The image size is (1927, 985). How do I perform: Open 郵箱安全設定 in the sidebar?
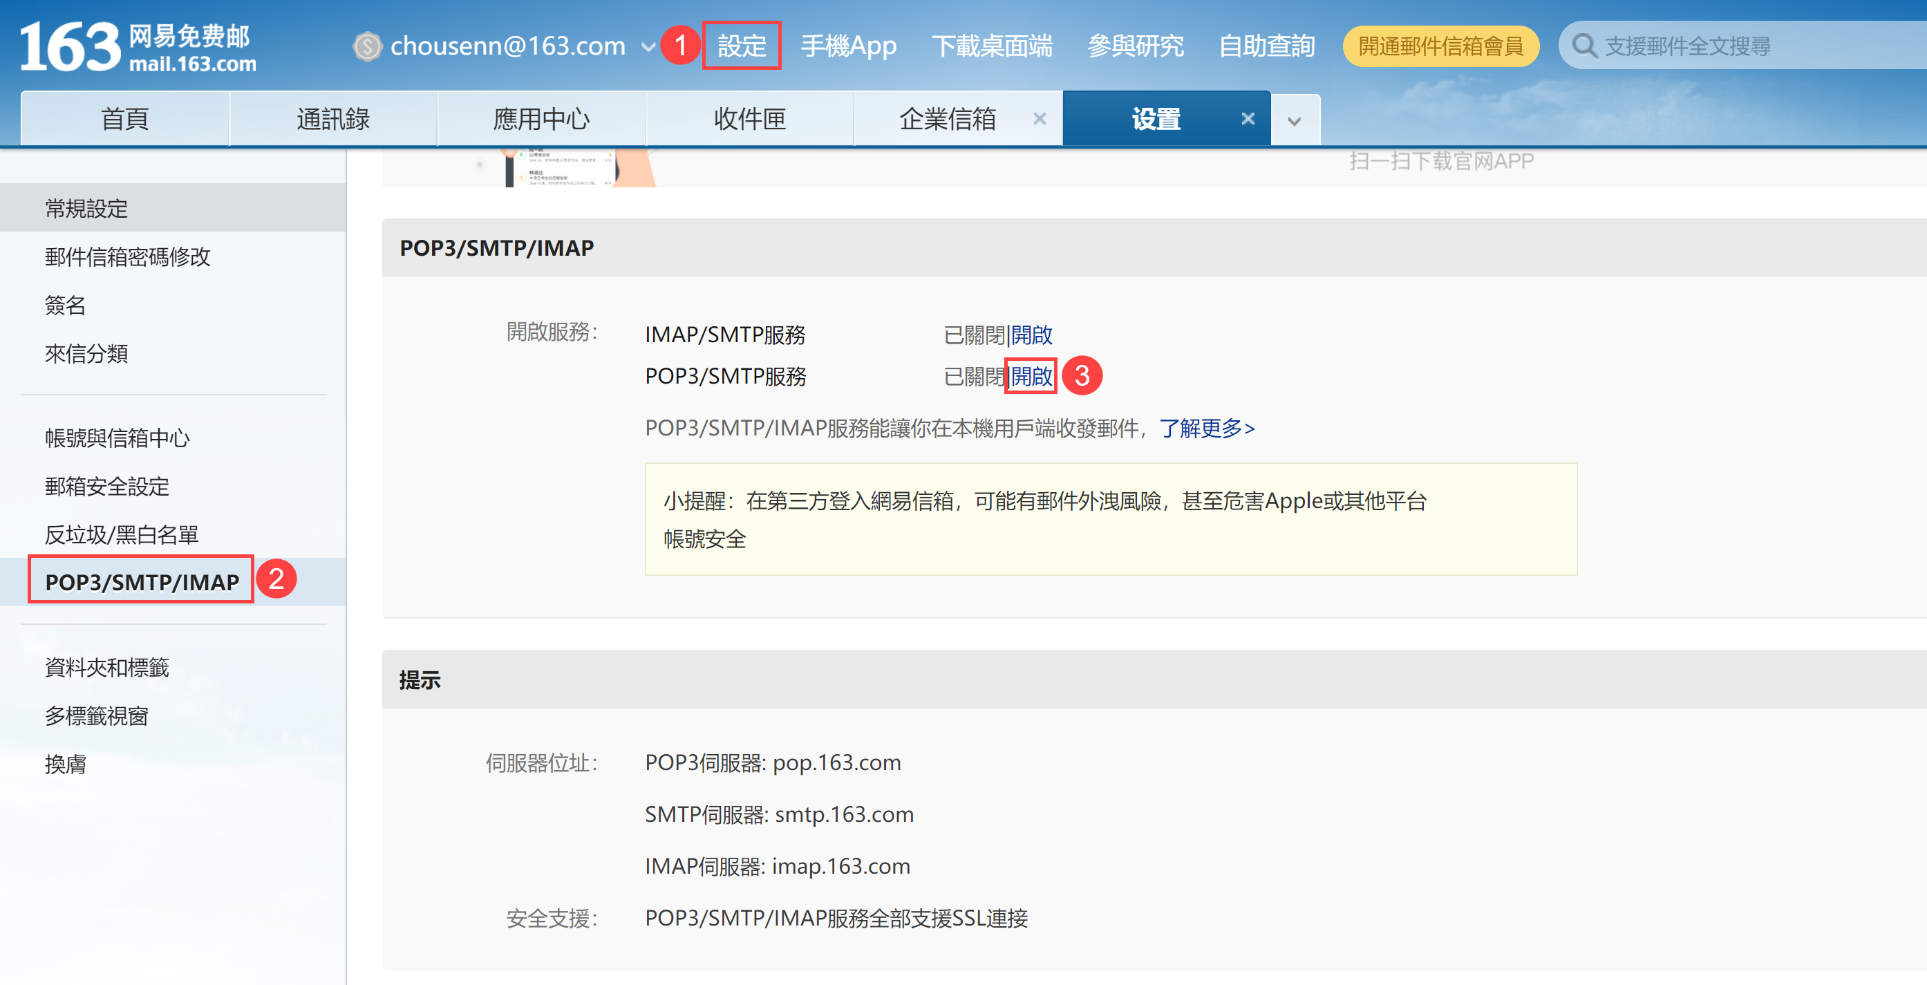(107, 485)
